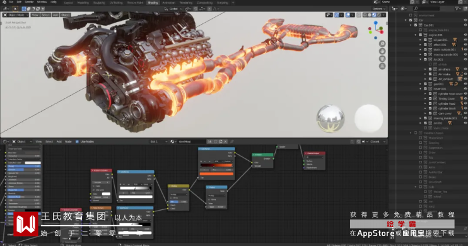Select the tweak cursor tool icon

tap(15, 9)
